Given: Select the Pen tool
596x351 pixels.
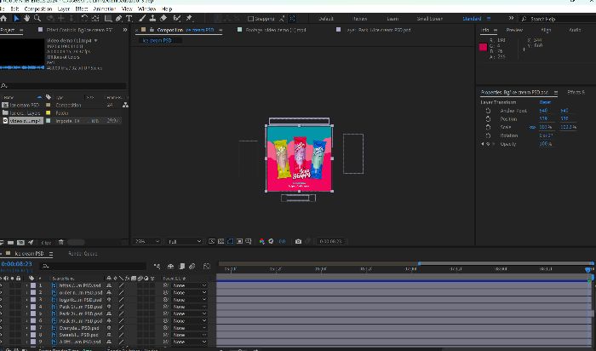Looking at the screenshot, I should (x=118, y=18).
